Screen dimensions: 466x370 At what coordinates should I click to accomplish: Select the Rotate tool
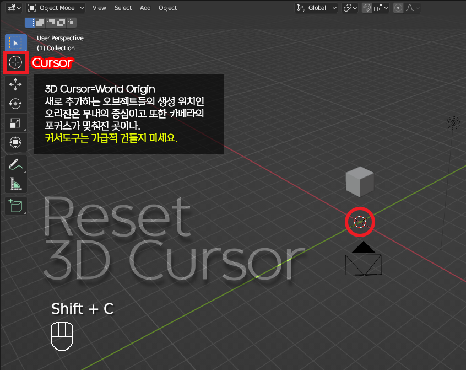coord(16,104)
